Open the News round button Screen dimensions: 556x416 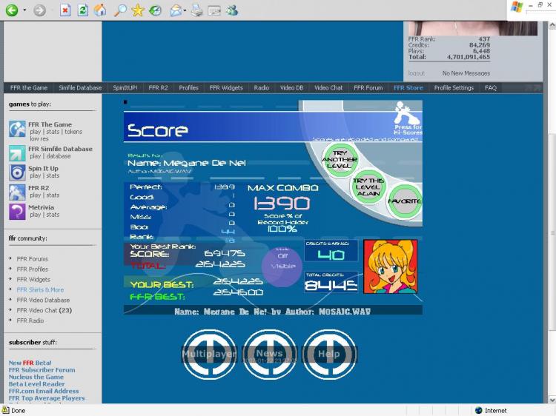coord(270,354)
